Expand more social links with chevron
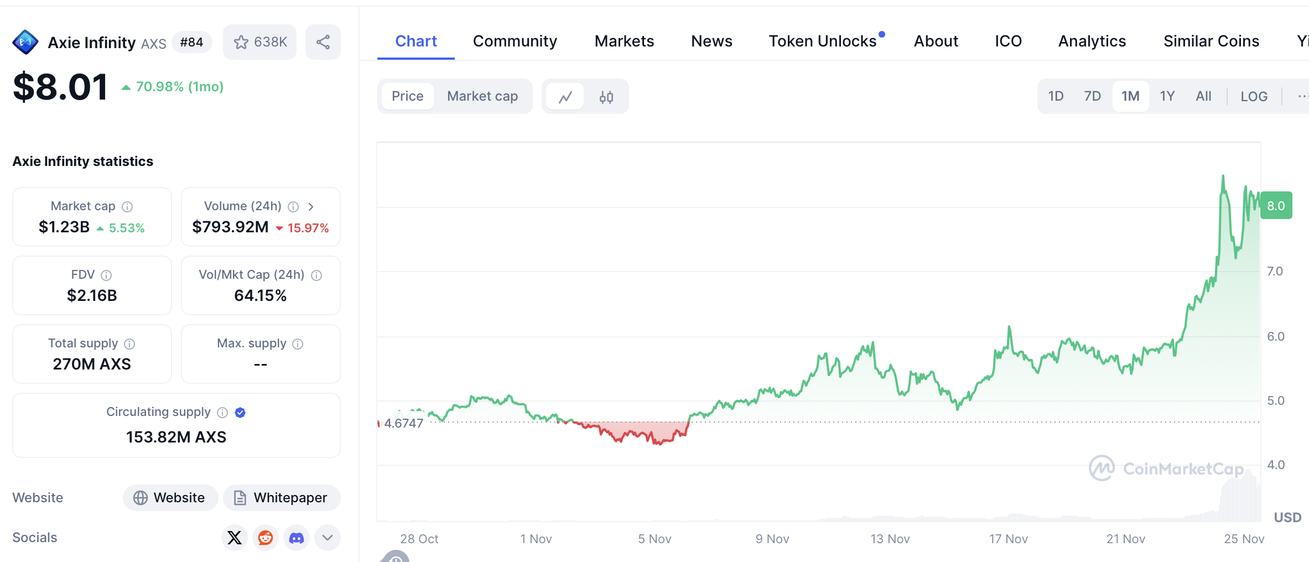This screenshot has width=1309, height=562. click(328, 538)
